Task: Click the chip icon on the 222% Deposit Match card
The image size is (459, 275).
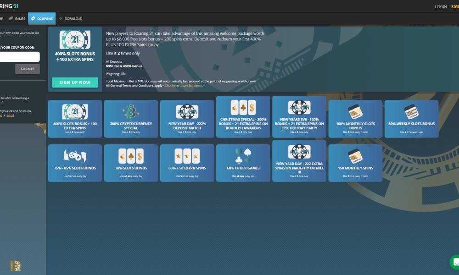Action: (x=187, y=112)
